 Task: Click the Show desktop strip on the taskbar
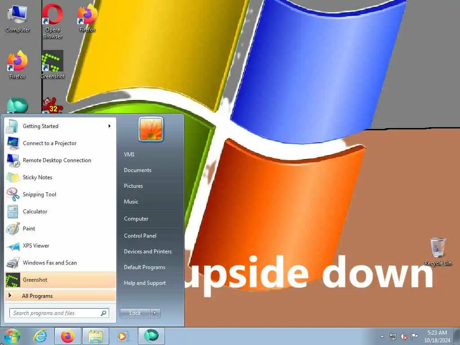(x=457, y=336)
